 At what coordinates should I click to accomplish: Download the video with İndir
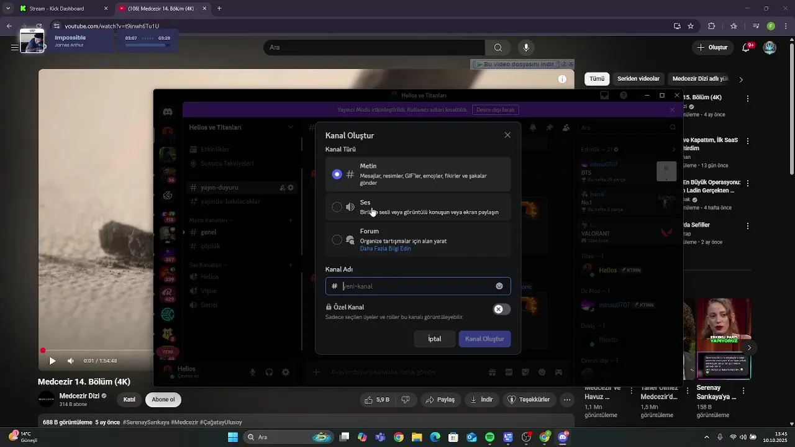pos(482,400)
